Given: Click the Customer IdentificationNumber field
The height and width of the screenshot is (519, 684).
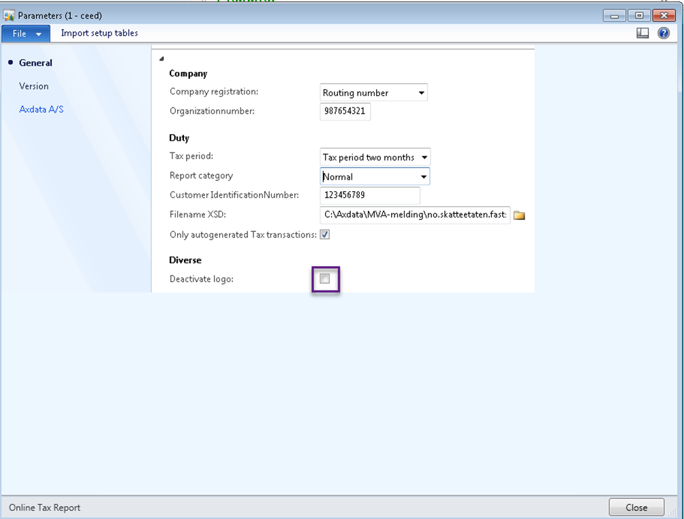Looking at the screenshot, I should [370, 195].
